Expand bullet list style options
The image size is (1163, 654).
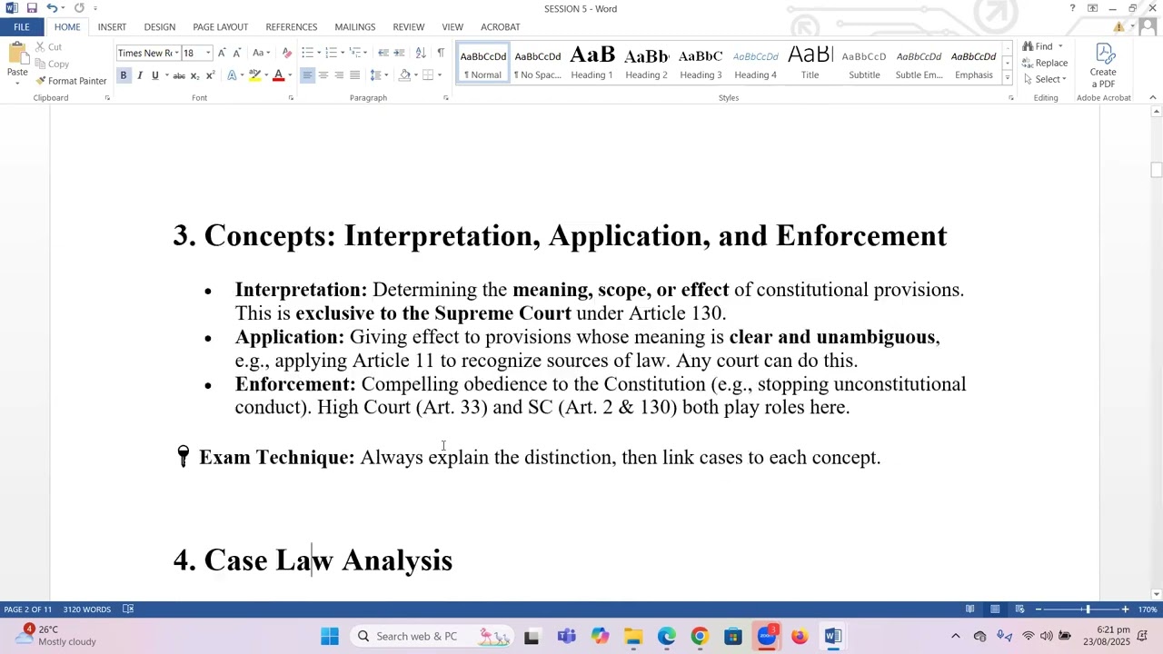(318, 53)
